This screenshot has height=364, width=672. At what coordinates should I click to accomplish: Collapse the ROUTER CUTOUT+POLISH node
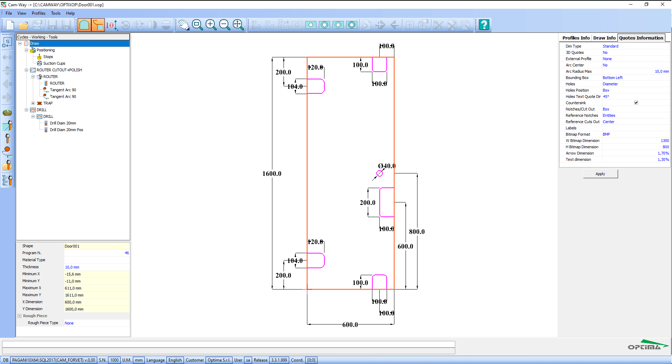pyautogui.click(x=26, y=70)
